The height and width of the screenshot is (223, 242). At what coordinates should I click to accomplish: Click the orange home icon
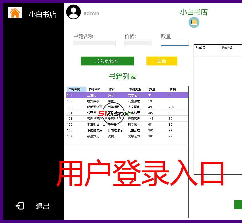pyautogui.click(x=15, y=13)
